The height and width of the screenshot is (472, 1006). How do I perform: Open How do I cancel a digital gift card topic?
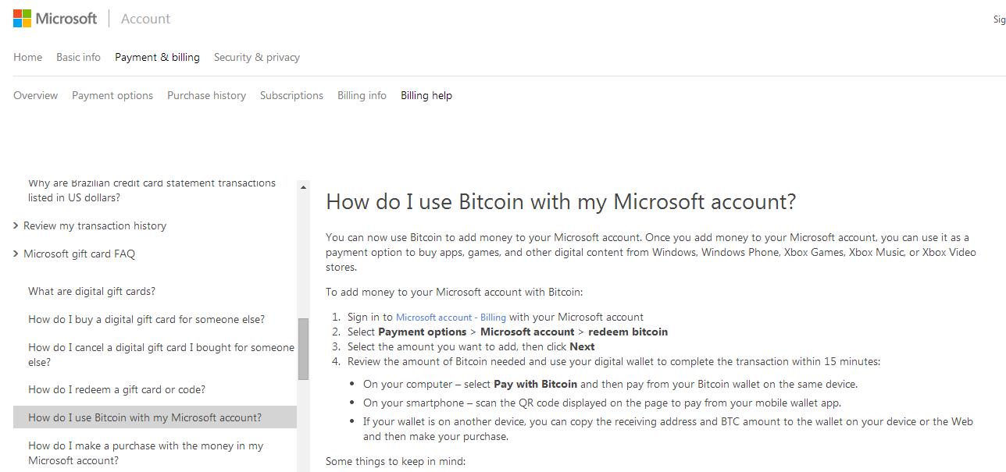161,354
